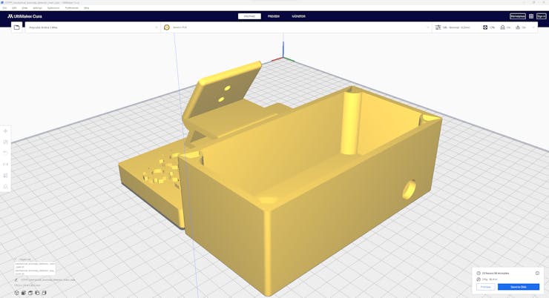Click the print profile sliders icon
Viewport: 549px width, 298px height.
click(x=438, y=27)
